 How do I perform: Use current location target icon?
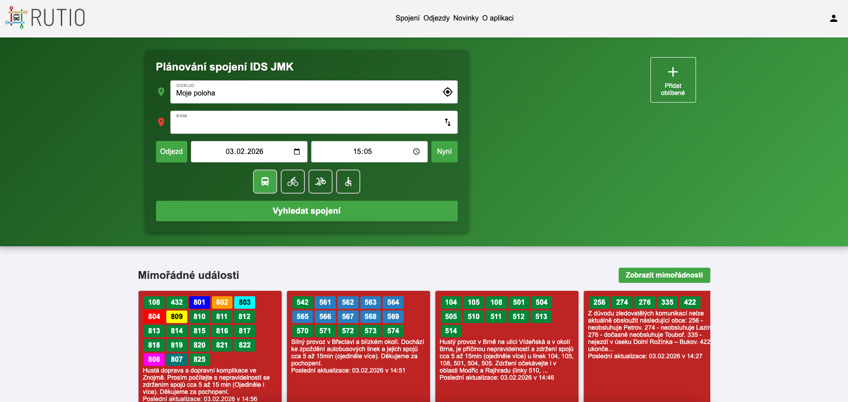447,92
